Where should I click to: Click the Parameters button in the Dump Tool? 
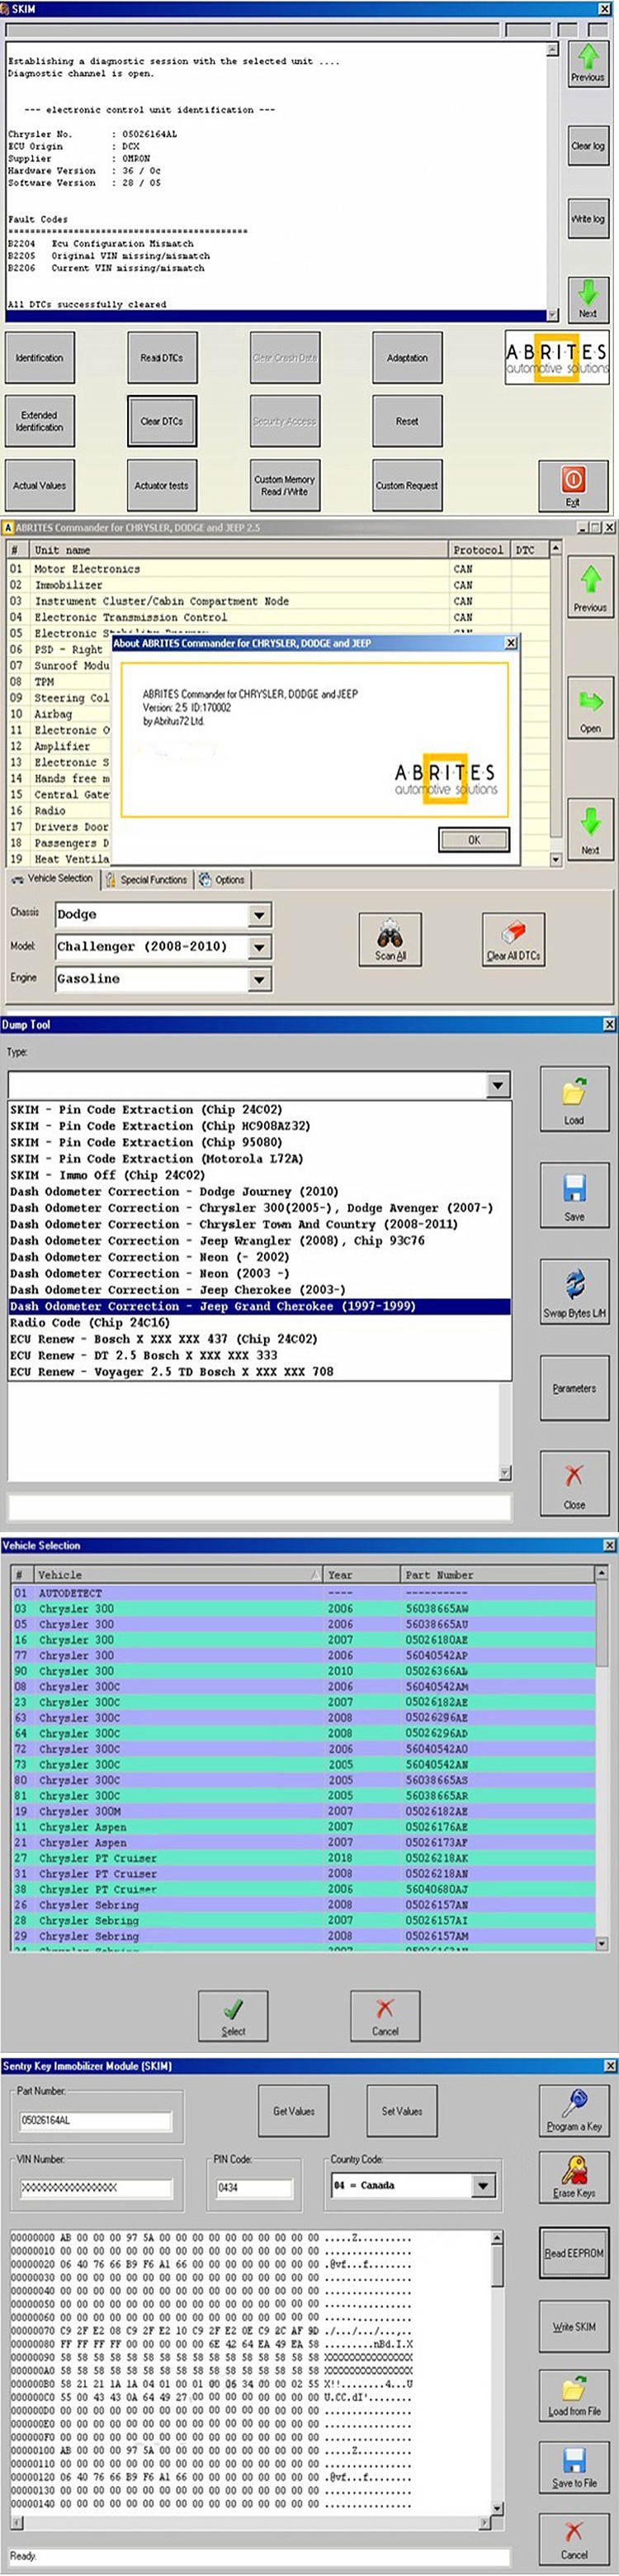(x=574, y=1388)
